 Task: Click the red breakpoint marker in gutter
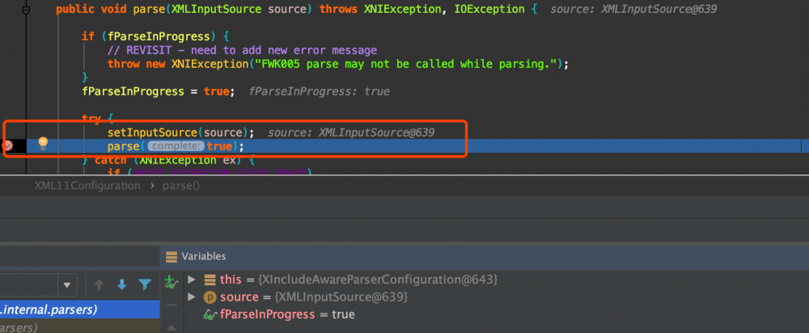6,145
